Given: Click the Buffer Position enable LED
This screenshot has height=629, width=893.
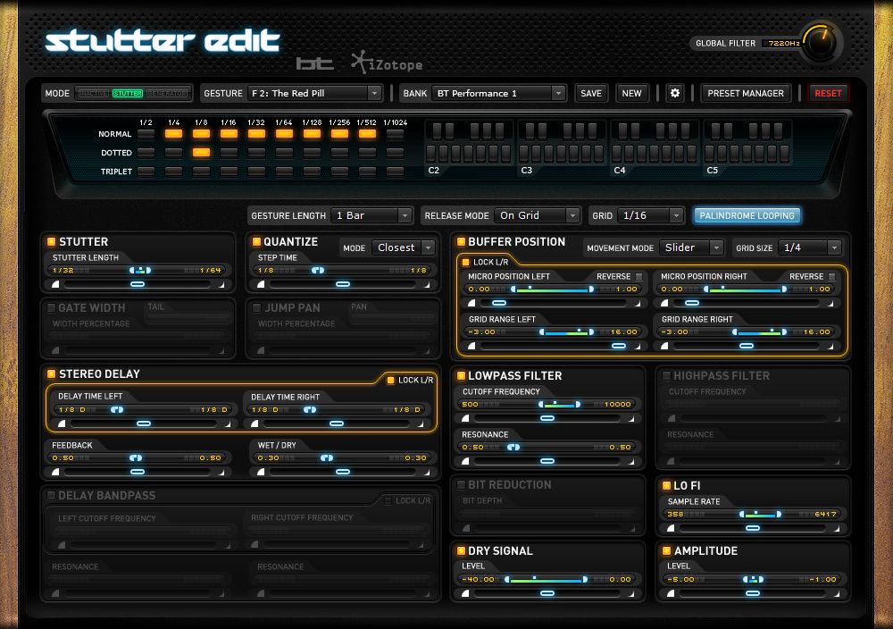Looking at the screenshot, I should (462, 241).
